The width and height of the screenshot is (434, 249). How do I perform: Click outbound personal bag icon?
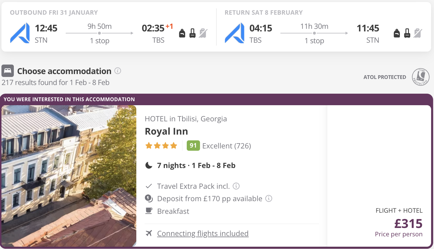182,33
